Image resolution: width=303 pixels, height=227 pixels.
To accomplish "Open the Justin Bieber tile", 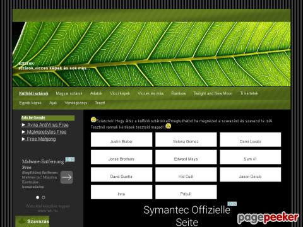I will point(121,139).
